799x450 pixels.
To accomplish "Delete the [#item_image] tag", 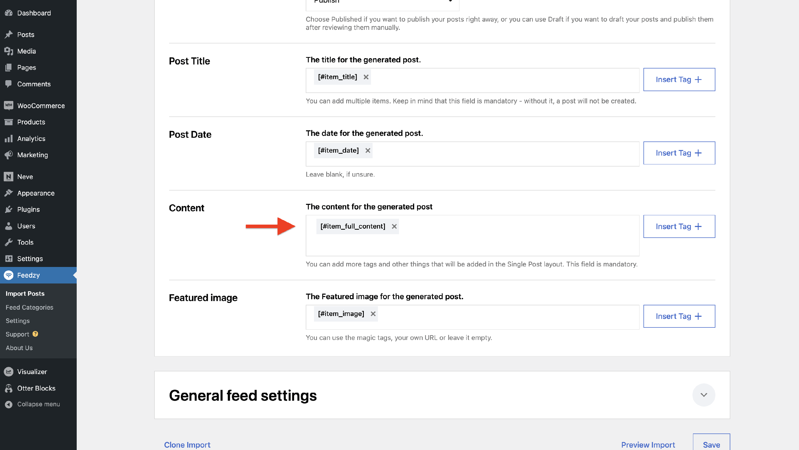I will coord(373,314).
